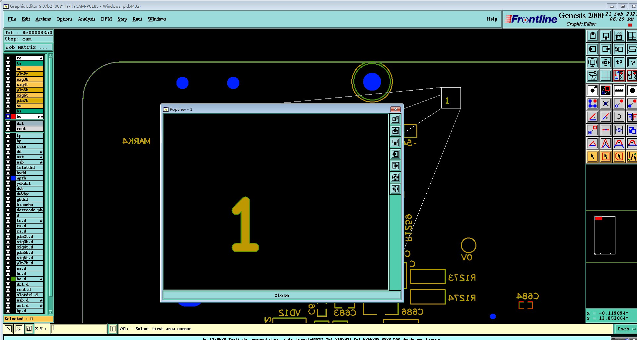This screenshot has width=637, height=340.
Task: Click the Windows menu
Action: (157, 19)
